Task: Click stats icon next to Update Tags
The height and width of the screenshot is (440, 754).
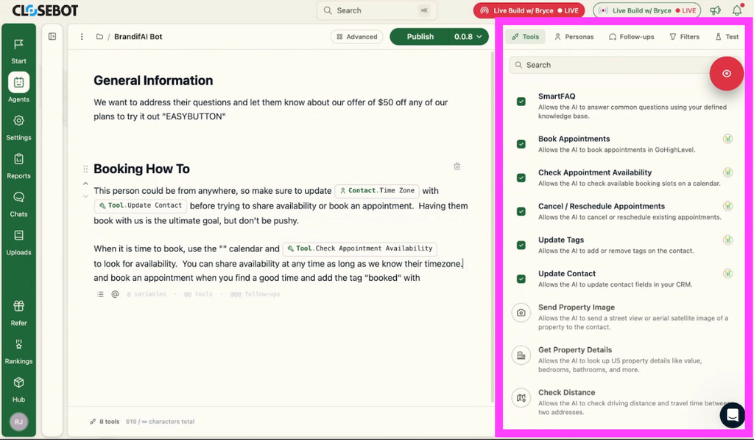Action: [727, 240]
